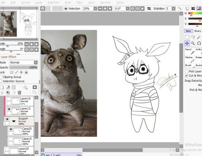The width and height of the screenshot is (202, 156).
Task: Add a layer mask icon
Action: point(35,87)
